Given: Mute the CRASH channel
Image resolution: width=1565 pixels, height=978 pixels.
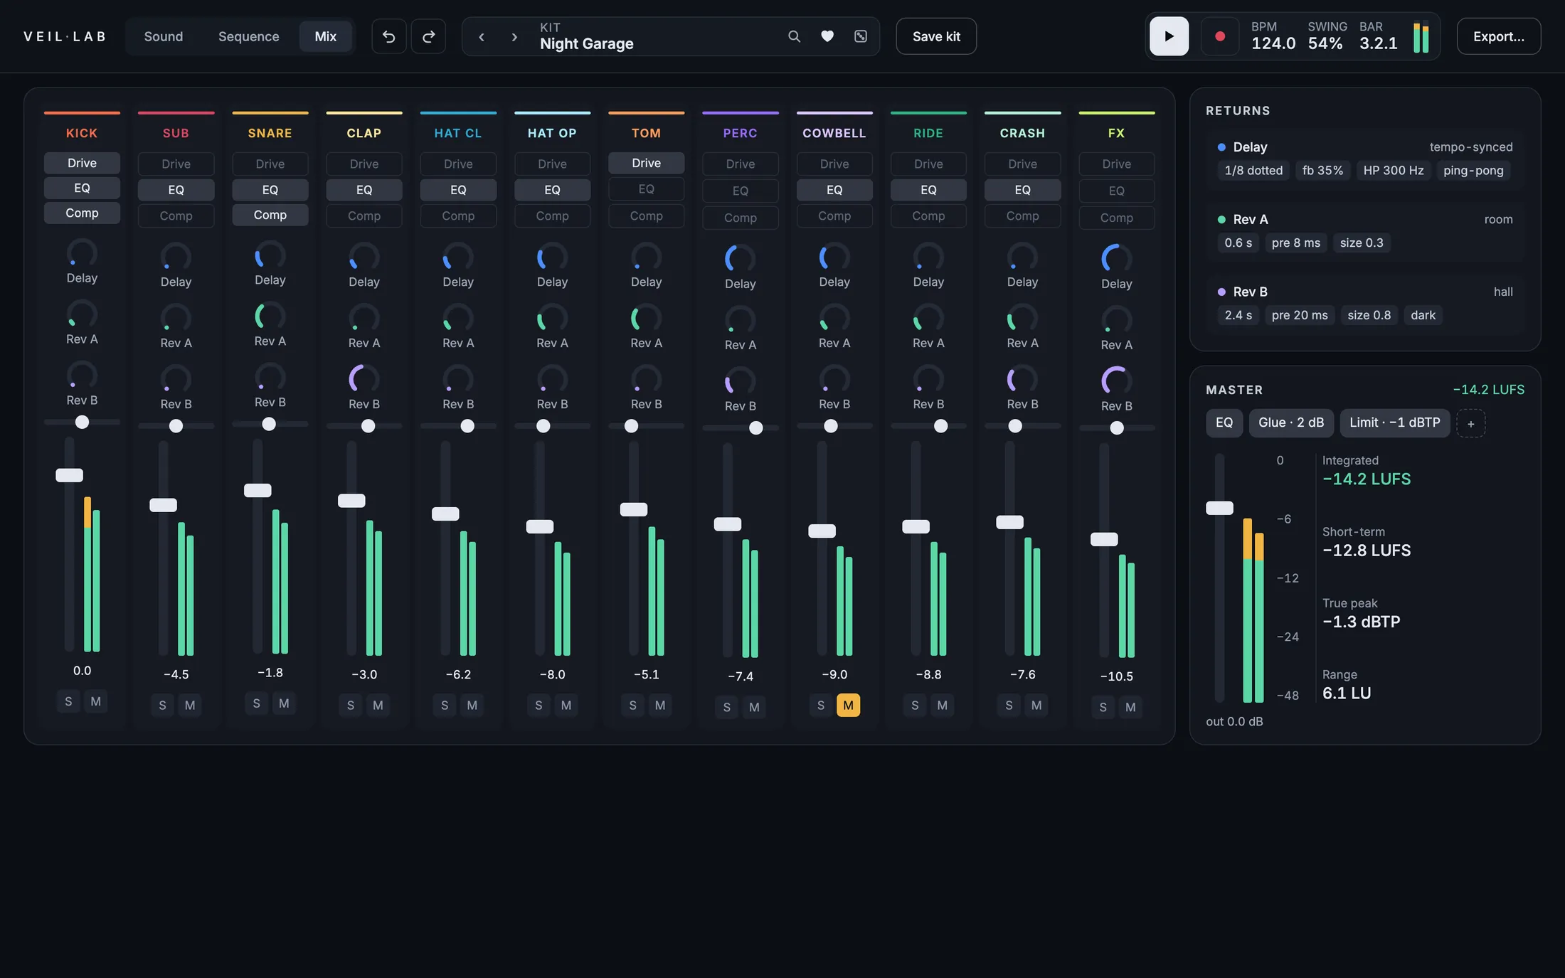Looking at the screenshot, I should [1036, 705].
